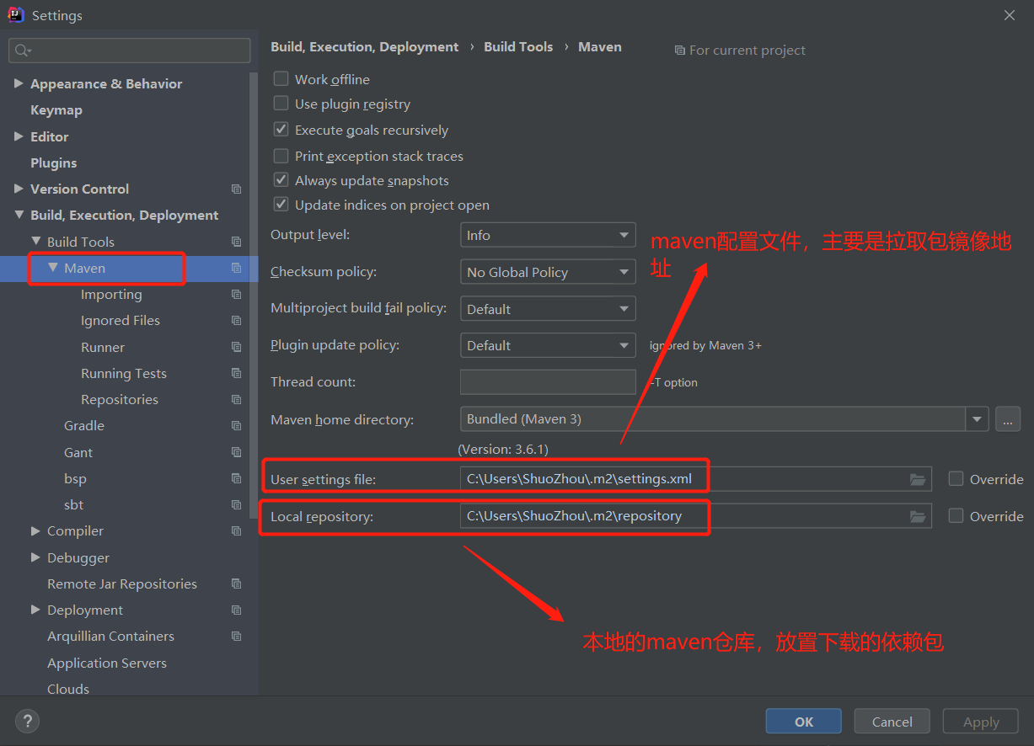This screenshot has height=746, width=1034.
Task: Click project-level icon on the Maven row
Action: 236,268
